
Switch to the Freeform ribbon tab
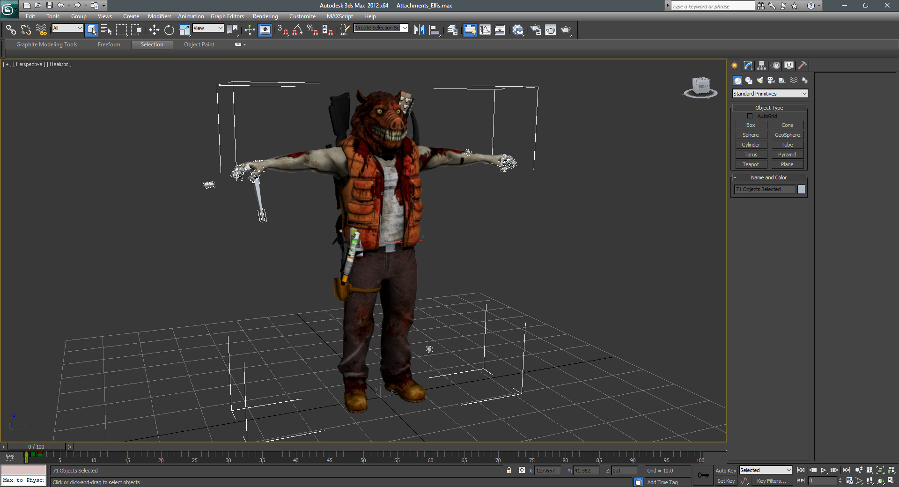tap(109, 44)
